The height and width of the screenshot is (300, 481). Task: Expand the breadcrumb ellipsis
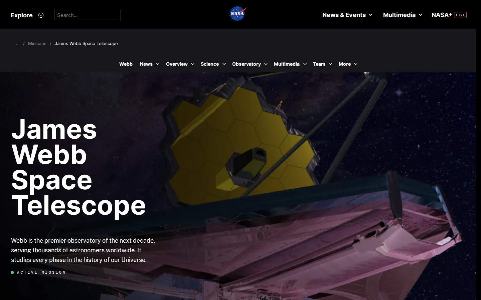point(18,44)
